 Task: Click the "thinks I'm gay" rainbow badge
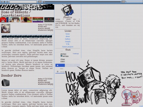click(x=38, y=20)
